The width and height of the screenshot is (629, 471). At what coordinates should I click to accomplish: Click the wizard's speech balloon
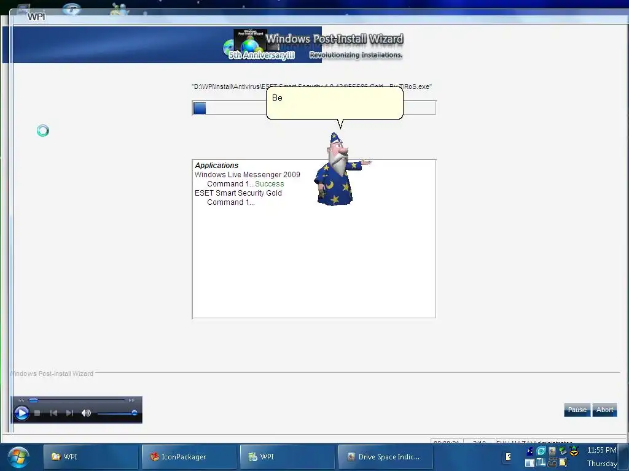(x=335, y=103)
